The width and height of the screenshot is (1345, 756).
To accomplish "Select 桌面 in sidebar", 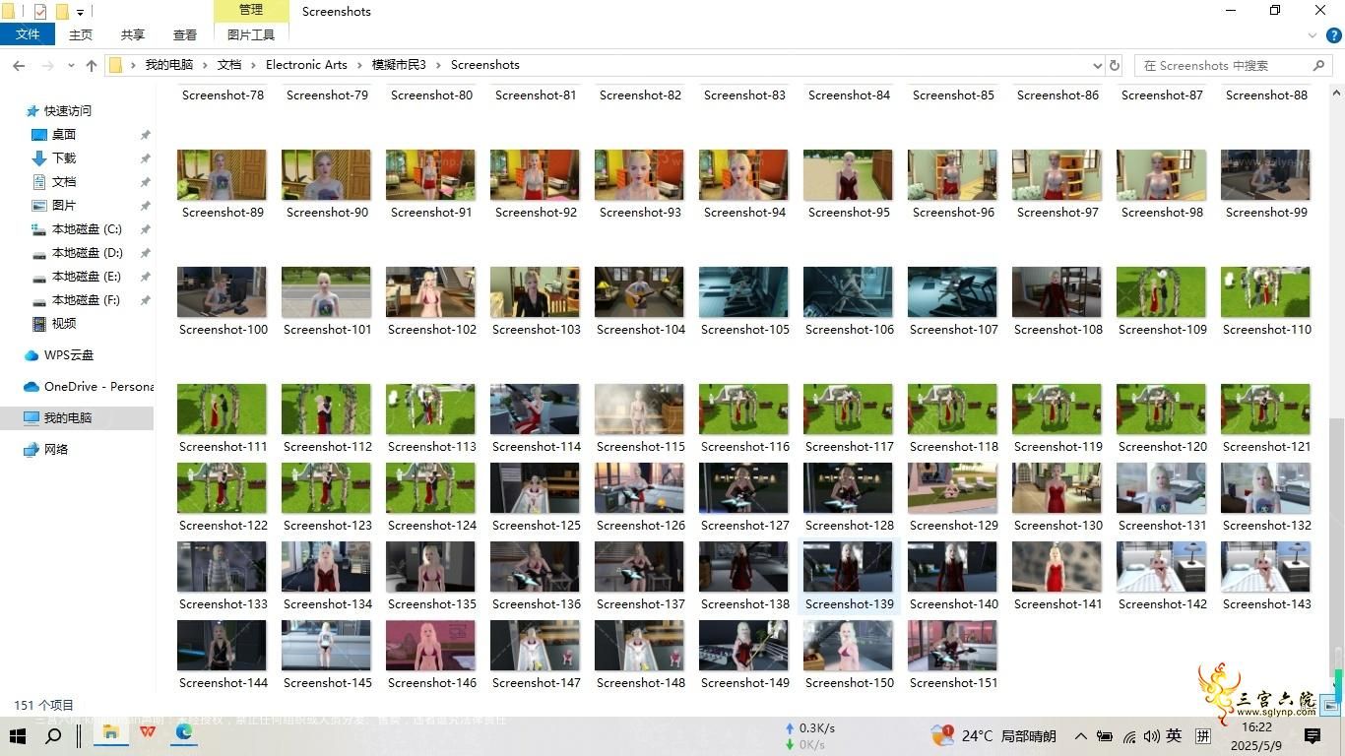I will [x=64, y=135].
